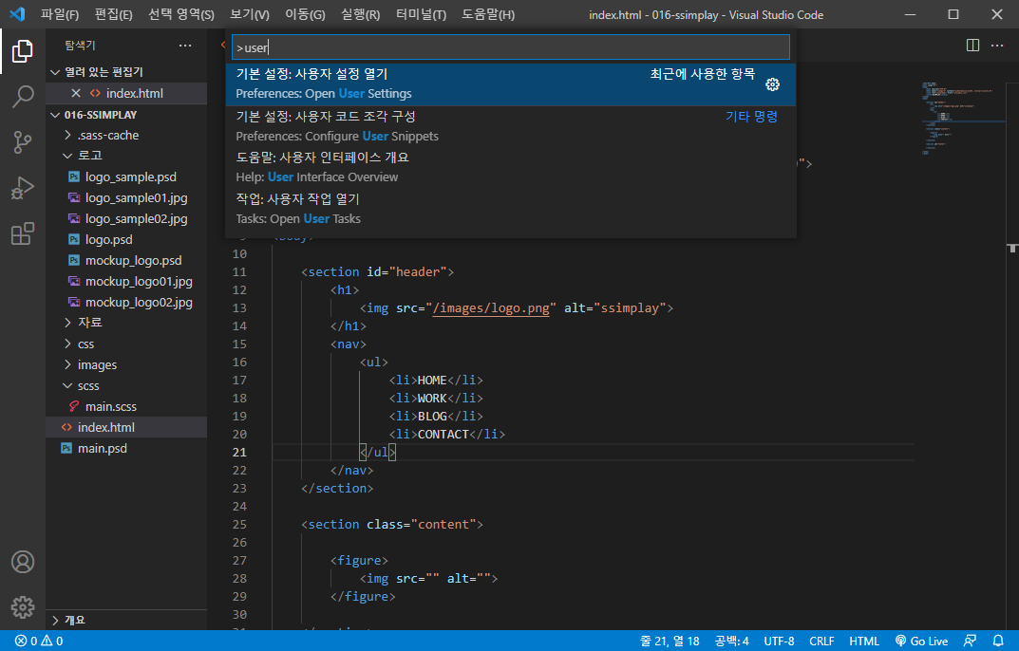Open the 보기(V) menu
Screen dimensions: 1019x651
pyautogui.click(x=250, y=14)
